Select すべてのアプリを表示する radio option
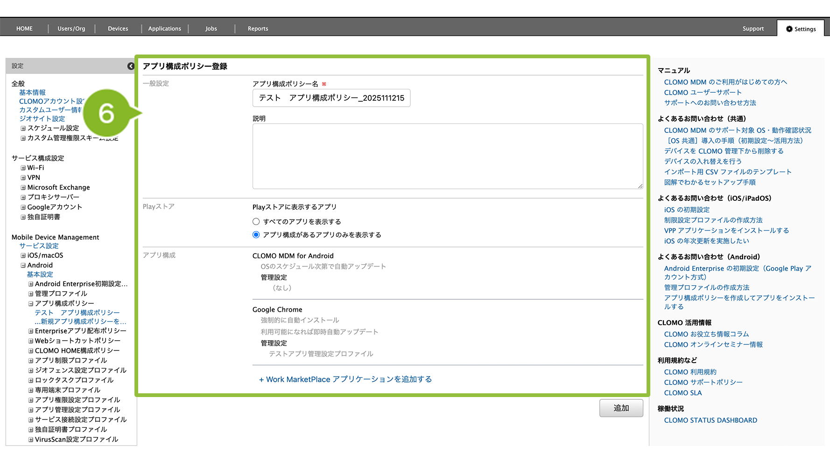This screenshot has width=830, height=466. [x=256, y=222]
